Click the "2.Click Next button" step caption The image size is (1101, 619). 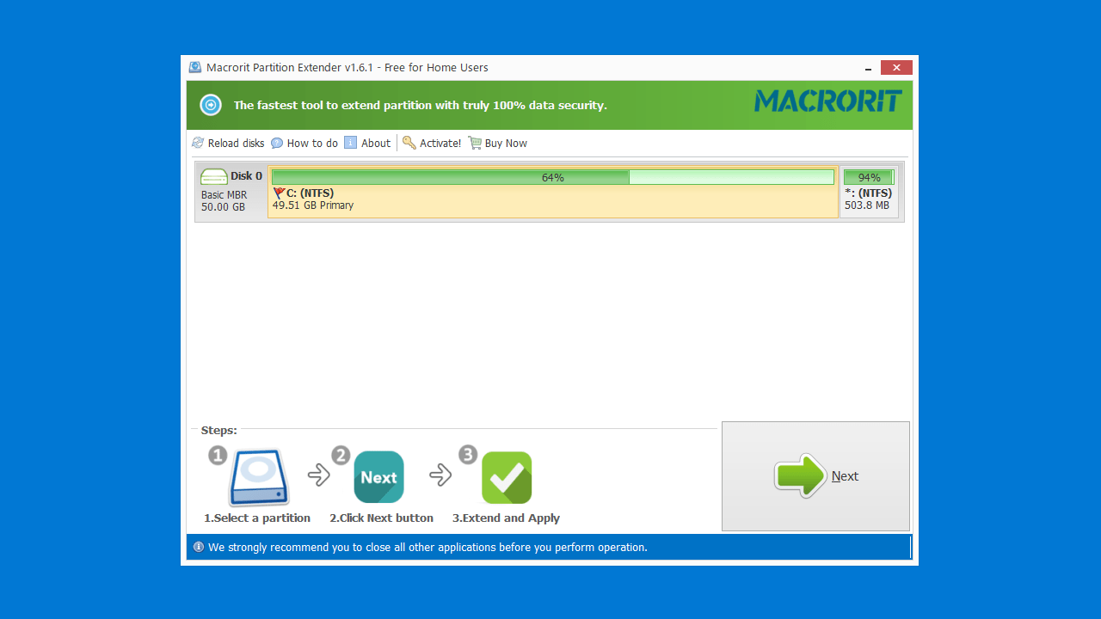pos(381,518)
